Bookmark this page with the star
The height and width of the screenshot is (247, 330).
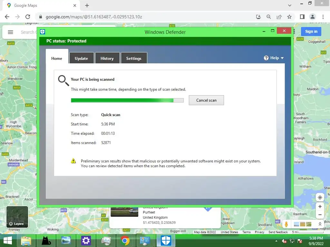click(289, 17)
